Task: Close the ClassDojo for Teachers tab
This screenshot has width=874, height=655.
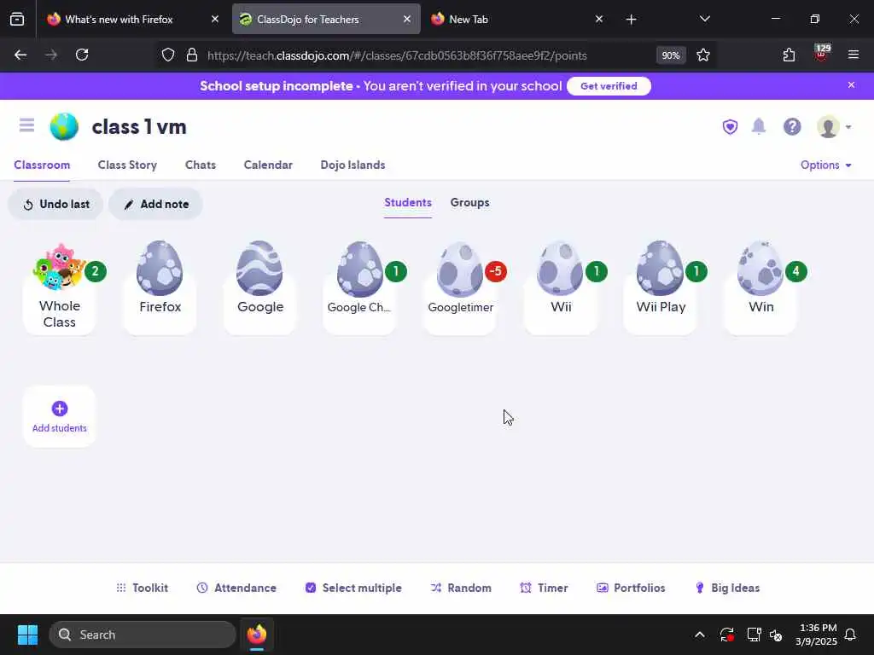Action: (407, 20)
